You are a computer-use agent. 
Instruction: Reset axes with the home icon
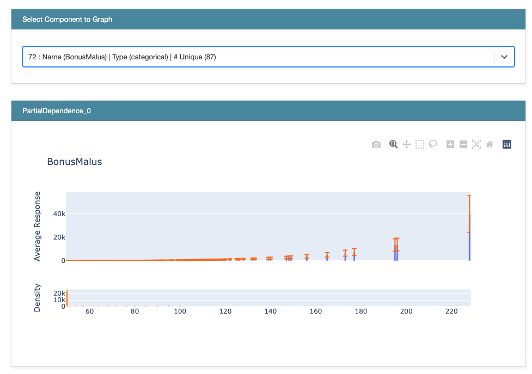(x=490, y=144)
